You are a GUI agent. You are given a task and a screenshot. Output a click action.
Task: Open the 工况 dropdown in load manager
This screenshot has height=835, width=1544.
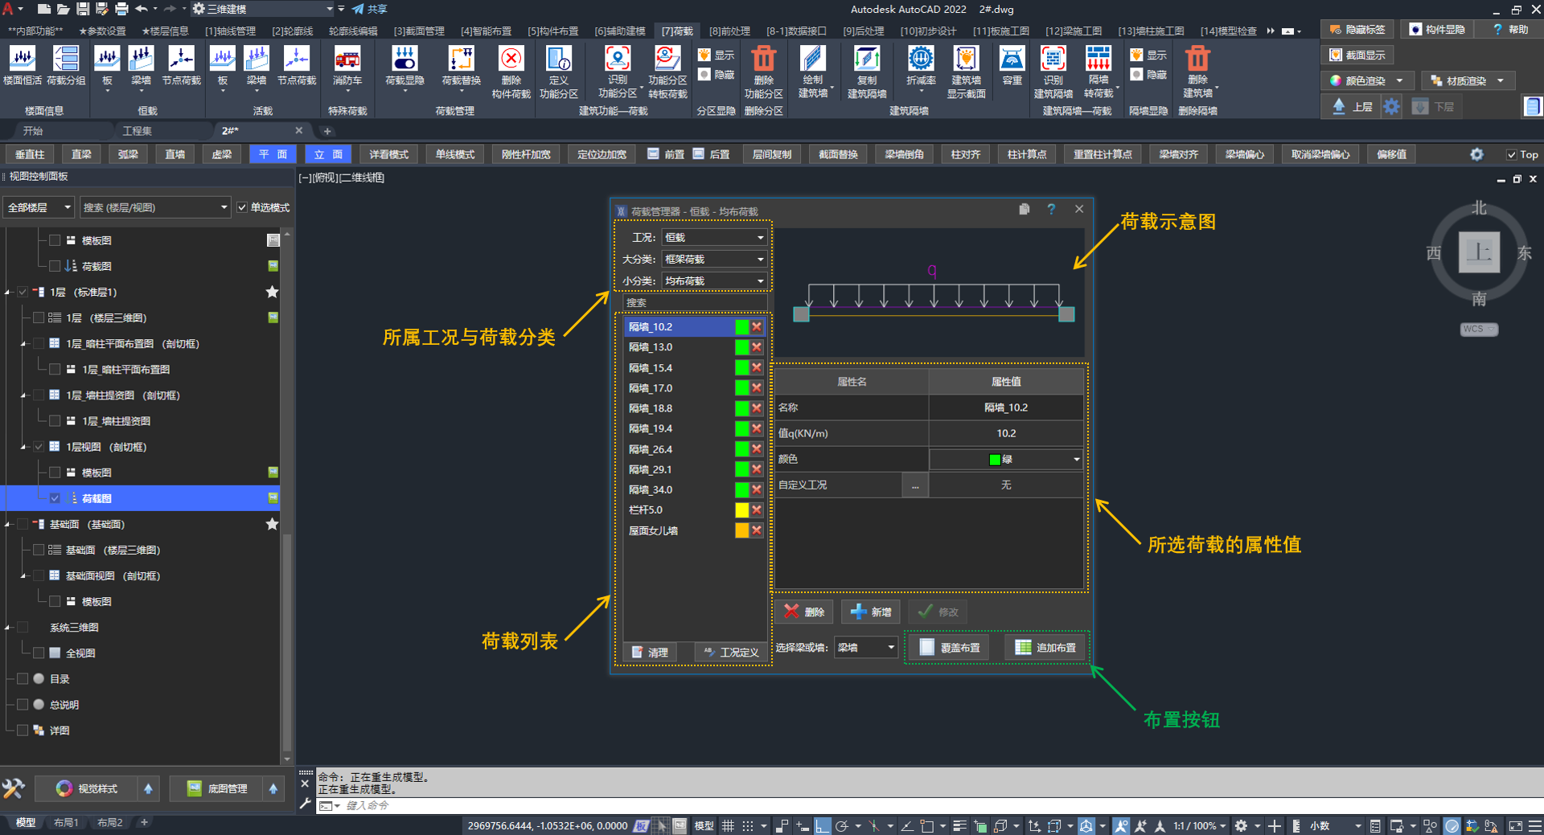click(714, 238)
